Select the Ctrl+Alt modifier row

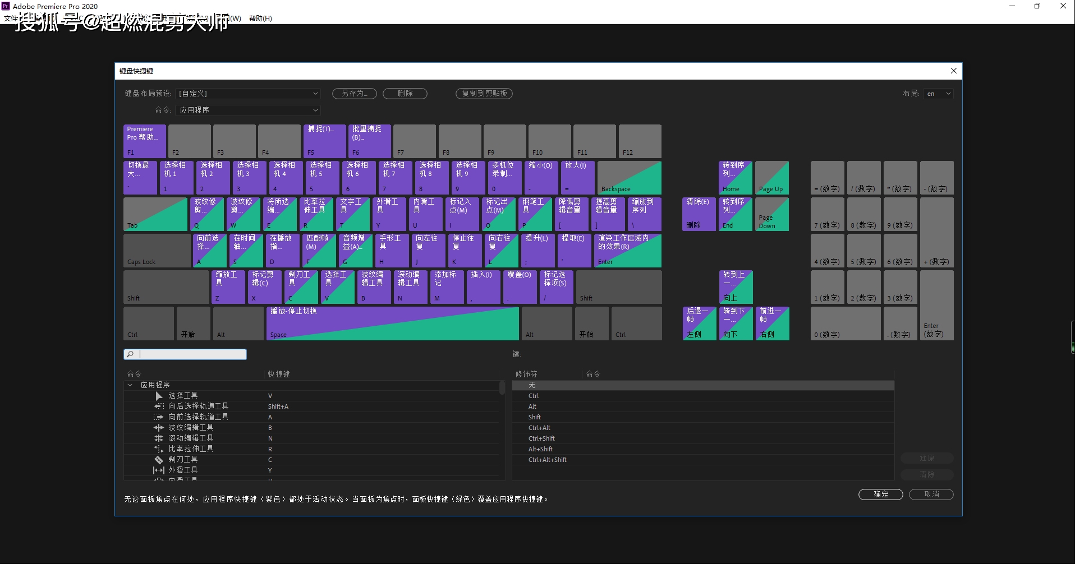click(703, 428)
